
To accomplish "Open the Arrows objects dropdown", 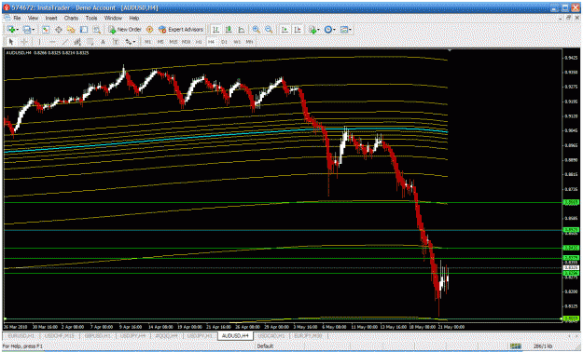I will (x=131, y=42).
